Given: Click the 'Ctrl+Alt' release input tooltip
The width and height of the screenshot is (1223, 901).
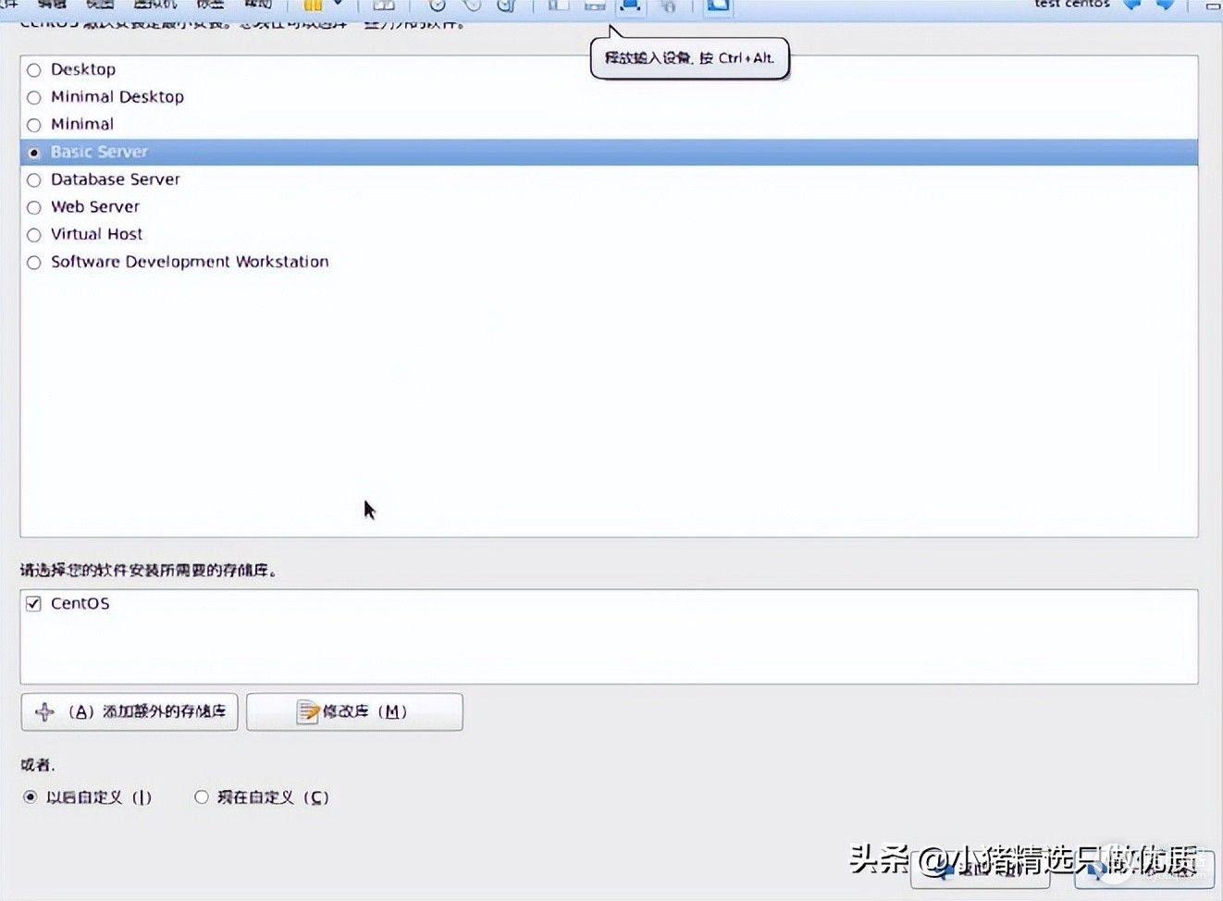Looking at the screenshot, I should tap(690, 58).
